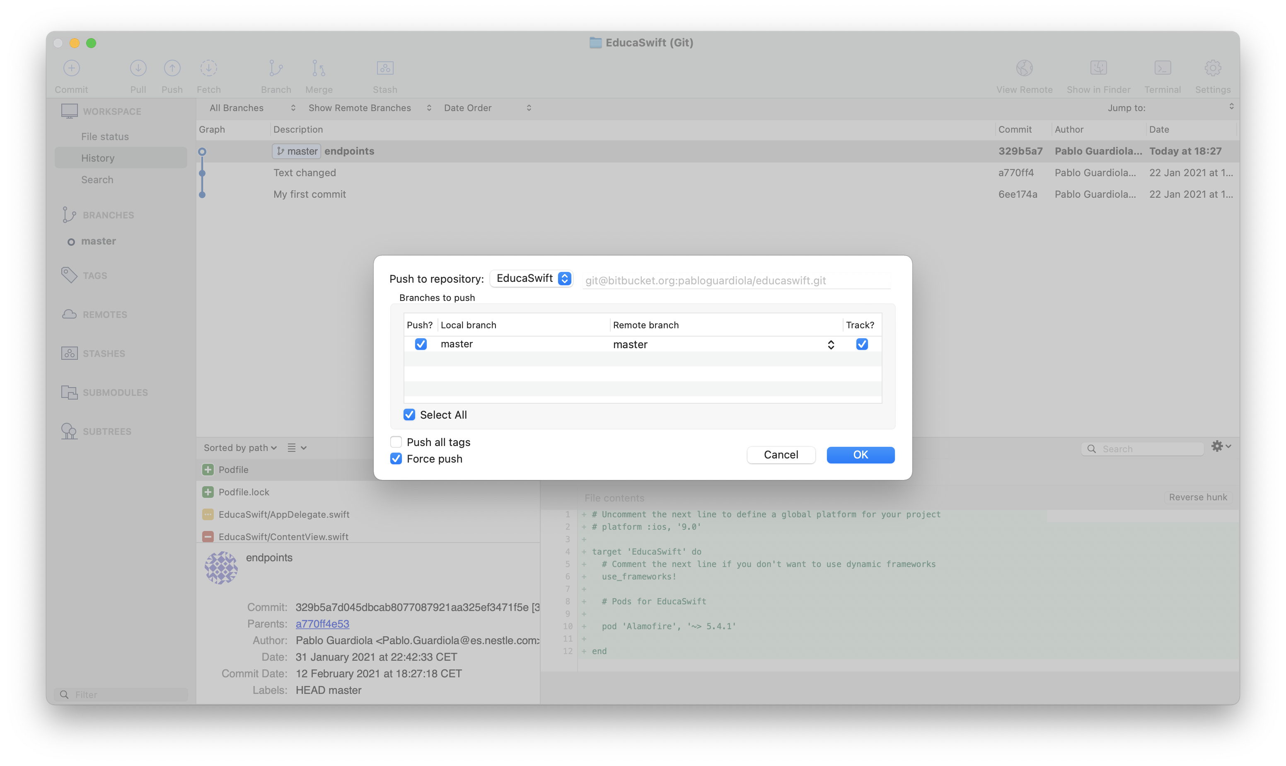This screenshot has height=766, width=1286.
Task: Open the Sorted by path dropdown
Action: coord(240,448)
